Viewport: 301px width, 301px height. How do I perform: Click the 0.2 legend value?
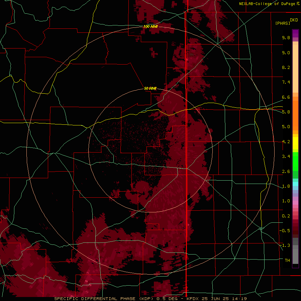coord(286,216)
